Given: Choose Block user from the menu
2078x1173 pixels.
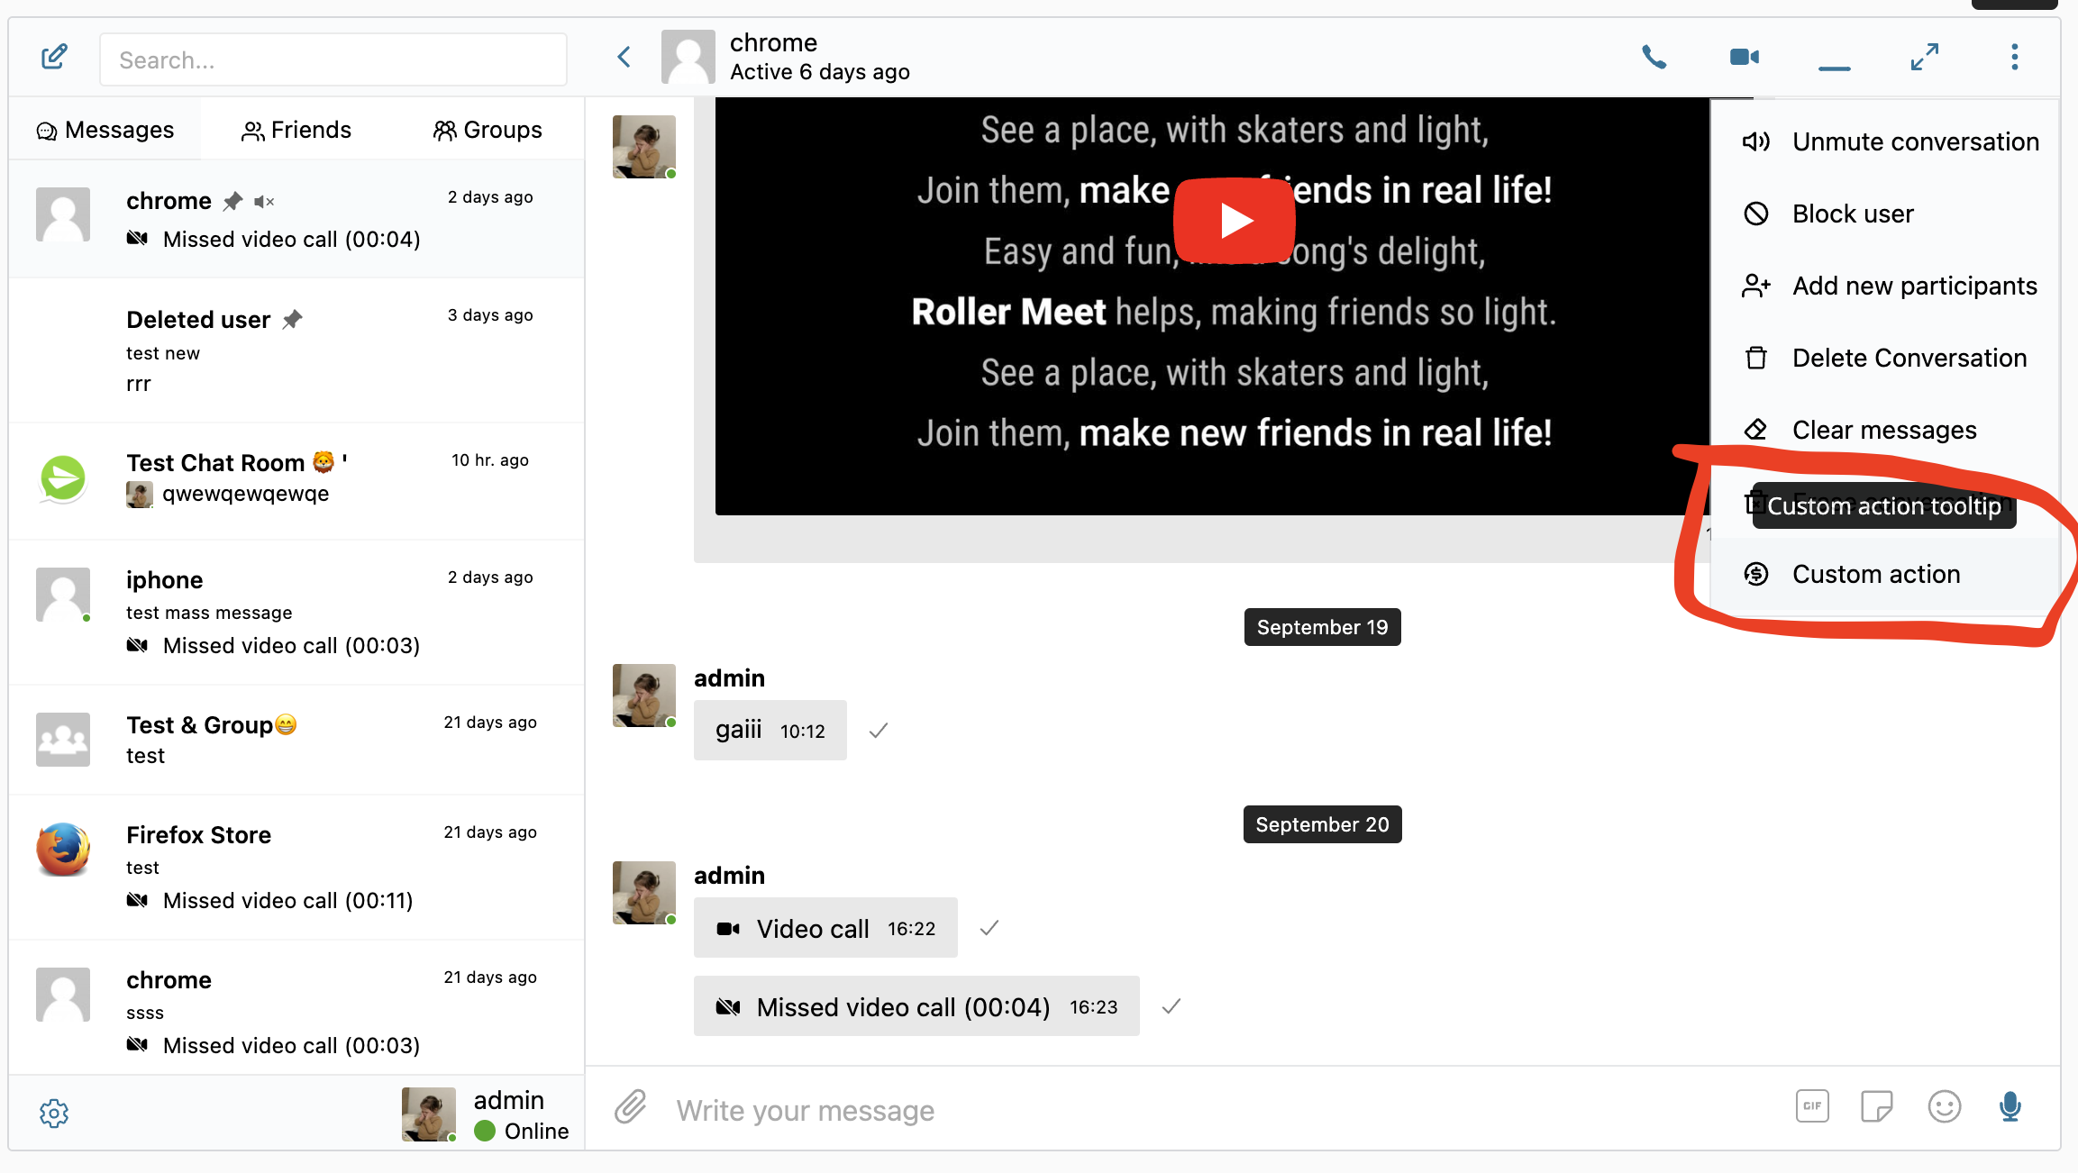Looking at the screenshot, I should tap(1852, 214).
